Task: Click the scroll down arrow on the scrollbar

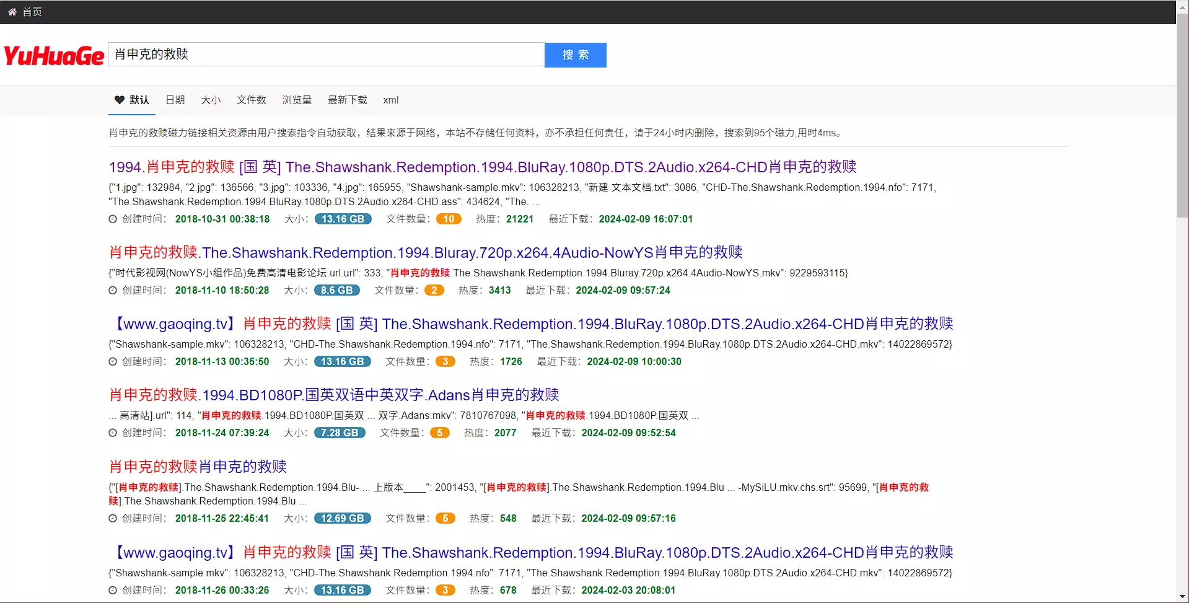Action: [x=1182, y=596]
